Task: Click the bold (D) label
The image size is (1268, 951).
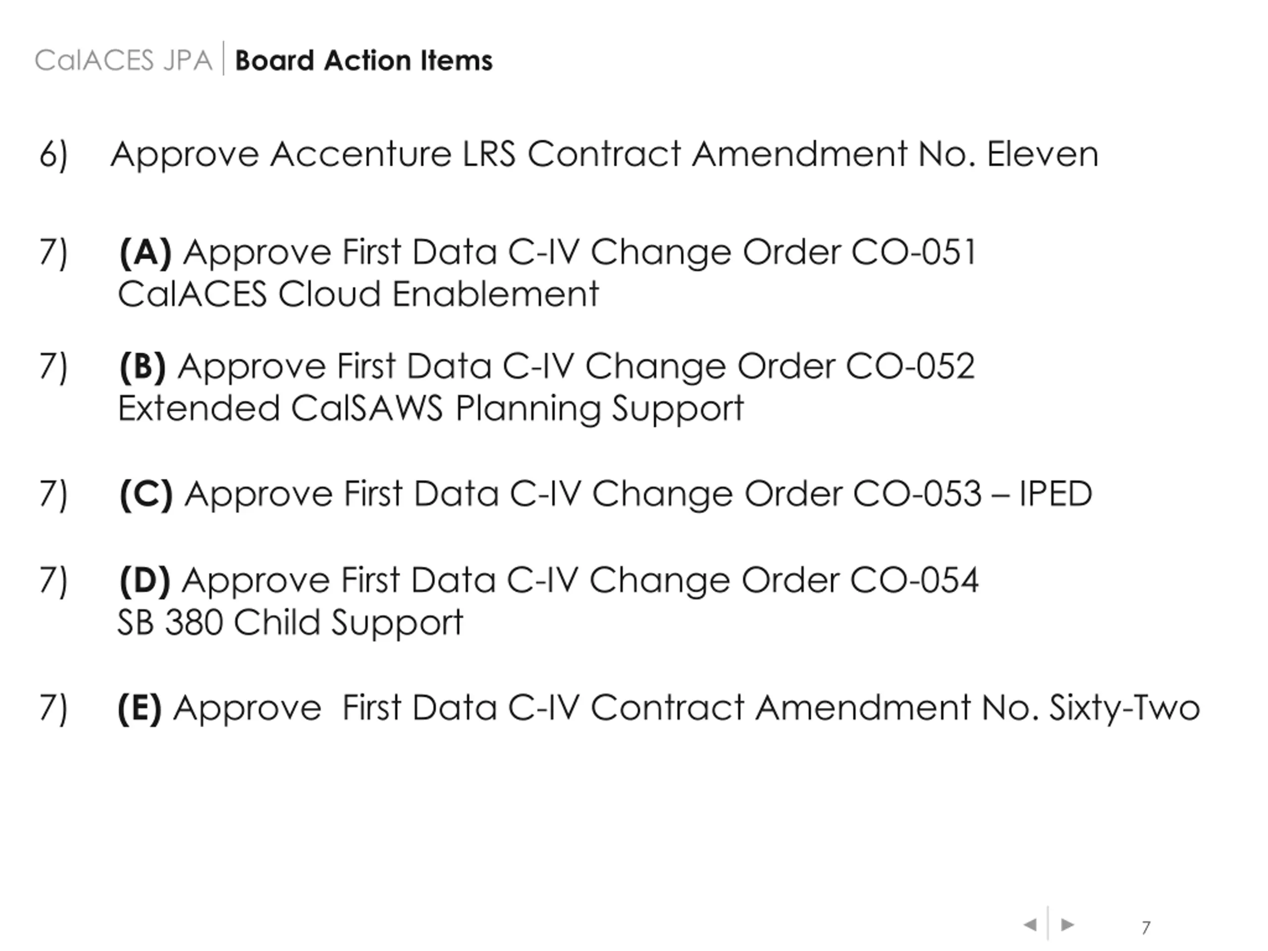Action: 145,580
